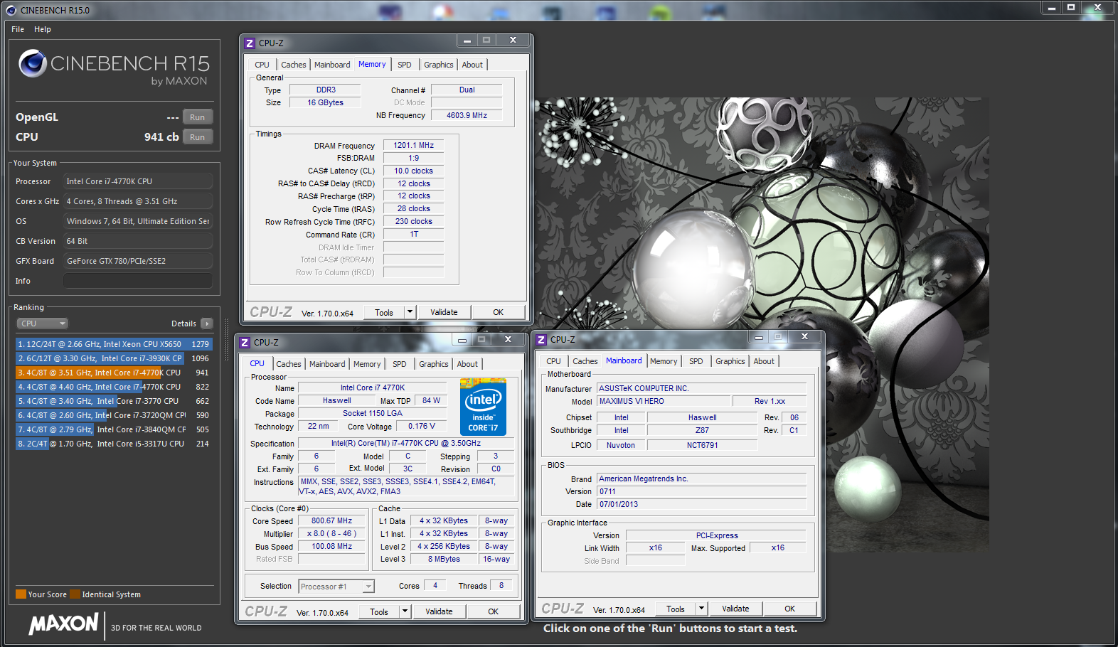Click CPU-Z icon in Memory window title bar
The width and height of the screenshot is (1118, 647).
pos(250,43)
